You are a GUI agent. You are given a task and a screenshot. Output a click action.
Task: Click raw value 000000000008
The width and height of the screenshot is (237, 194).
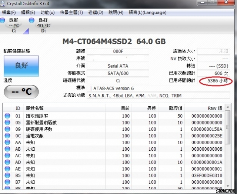[x=207, y=149]
